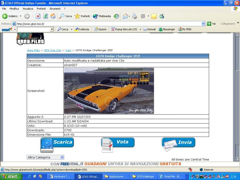This screenshot has width=240, height=180.
Task: Show browsing history with the clock icon
Action: click(x=116, y=16)
